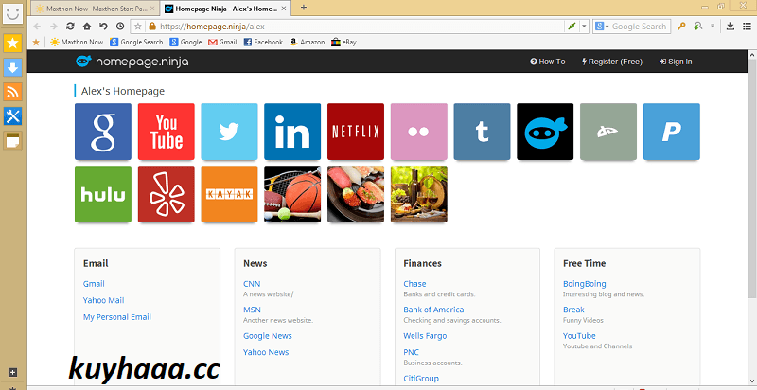Toggle the green rendering mode icon
This screenshot has width=757, height=390.
[x=572, y=27]
